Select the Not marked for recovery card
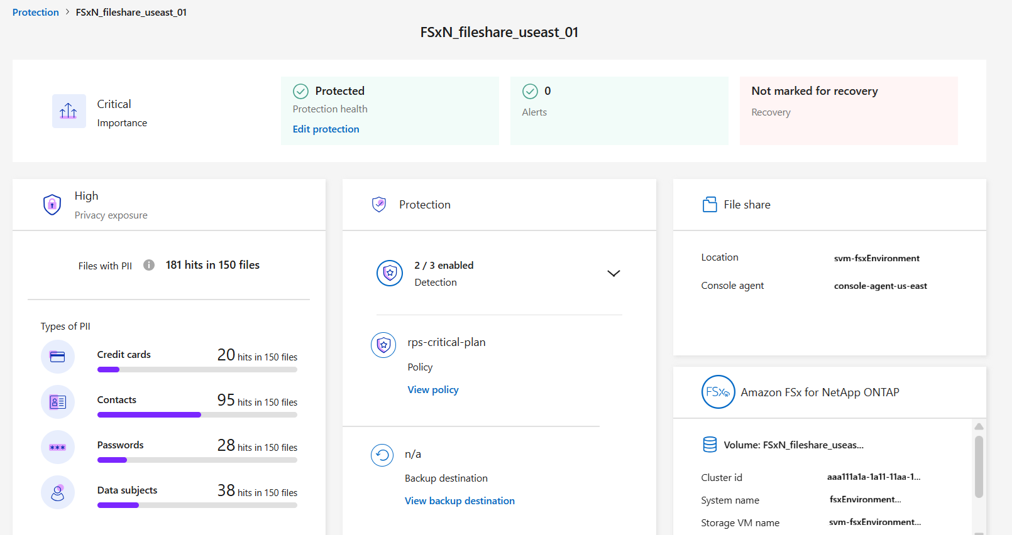 [x=848, y=111]
